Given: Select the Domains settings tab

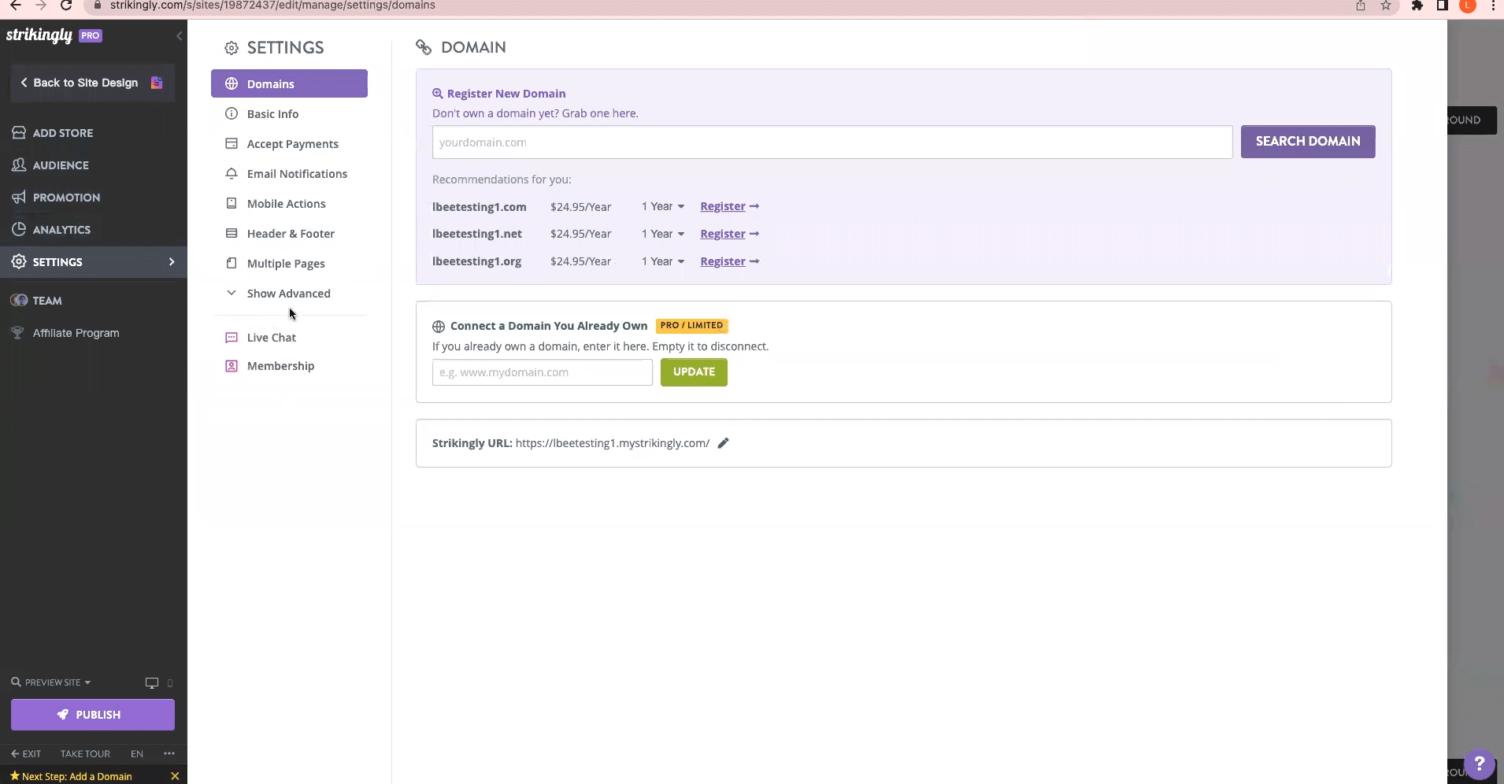Looking at the screenshot, I should (x=289, y=83).
